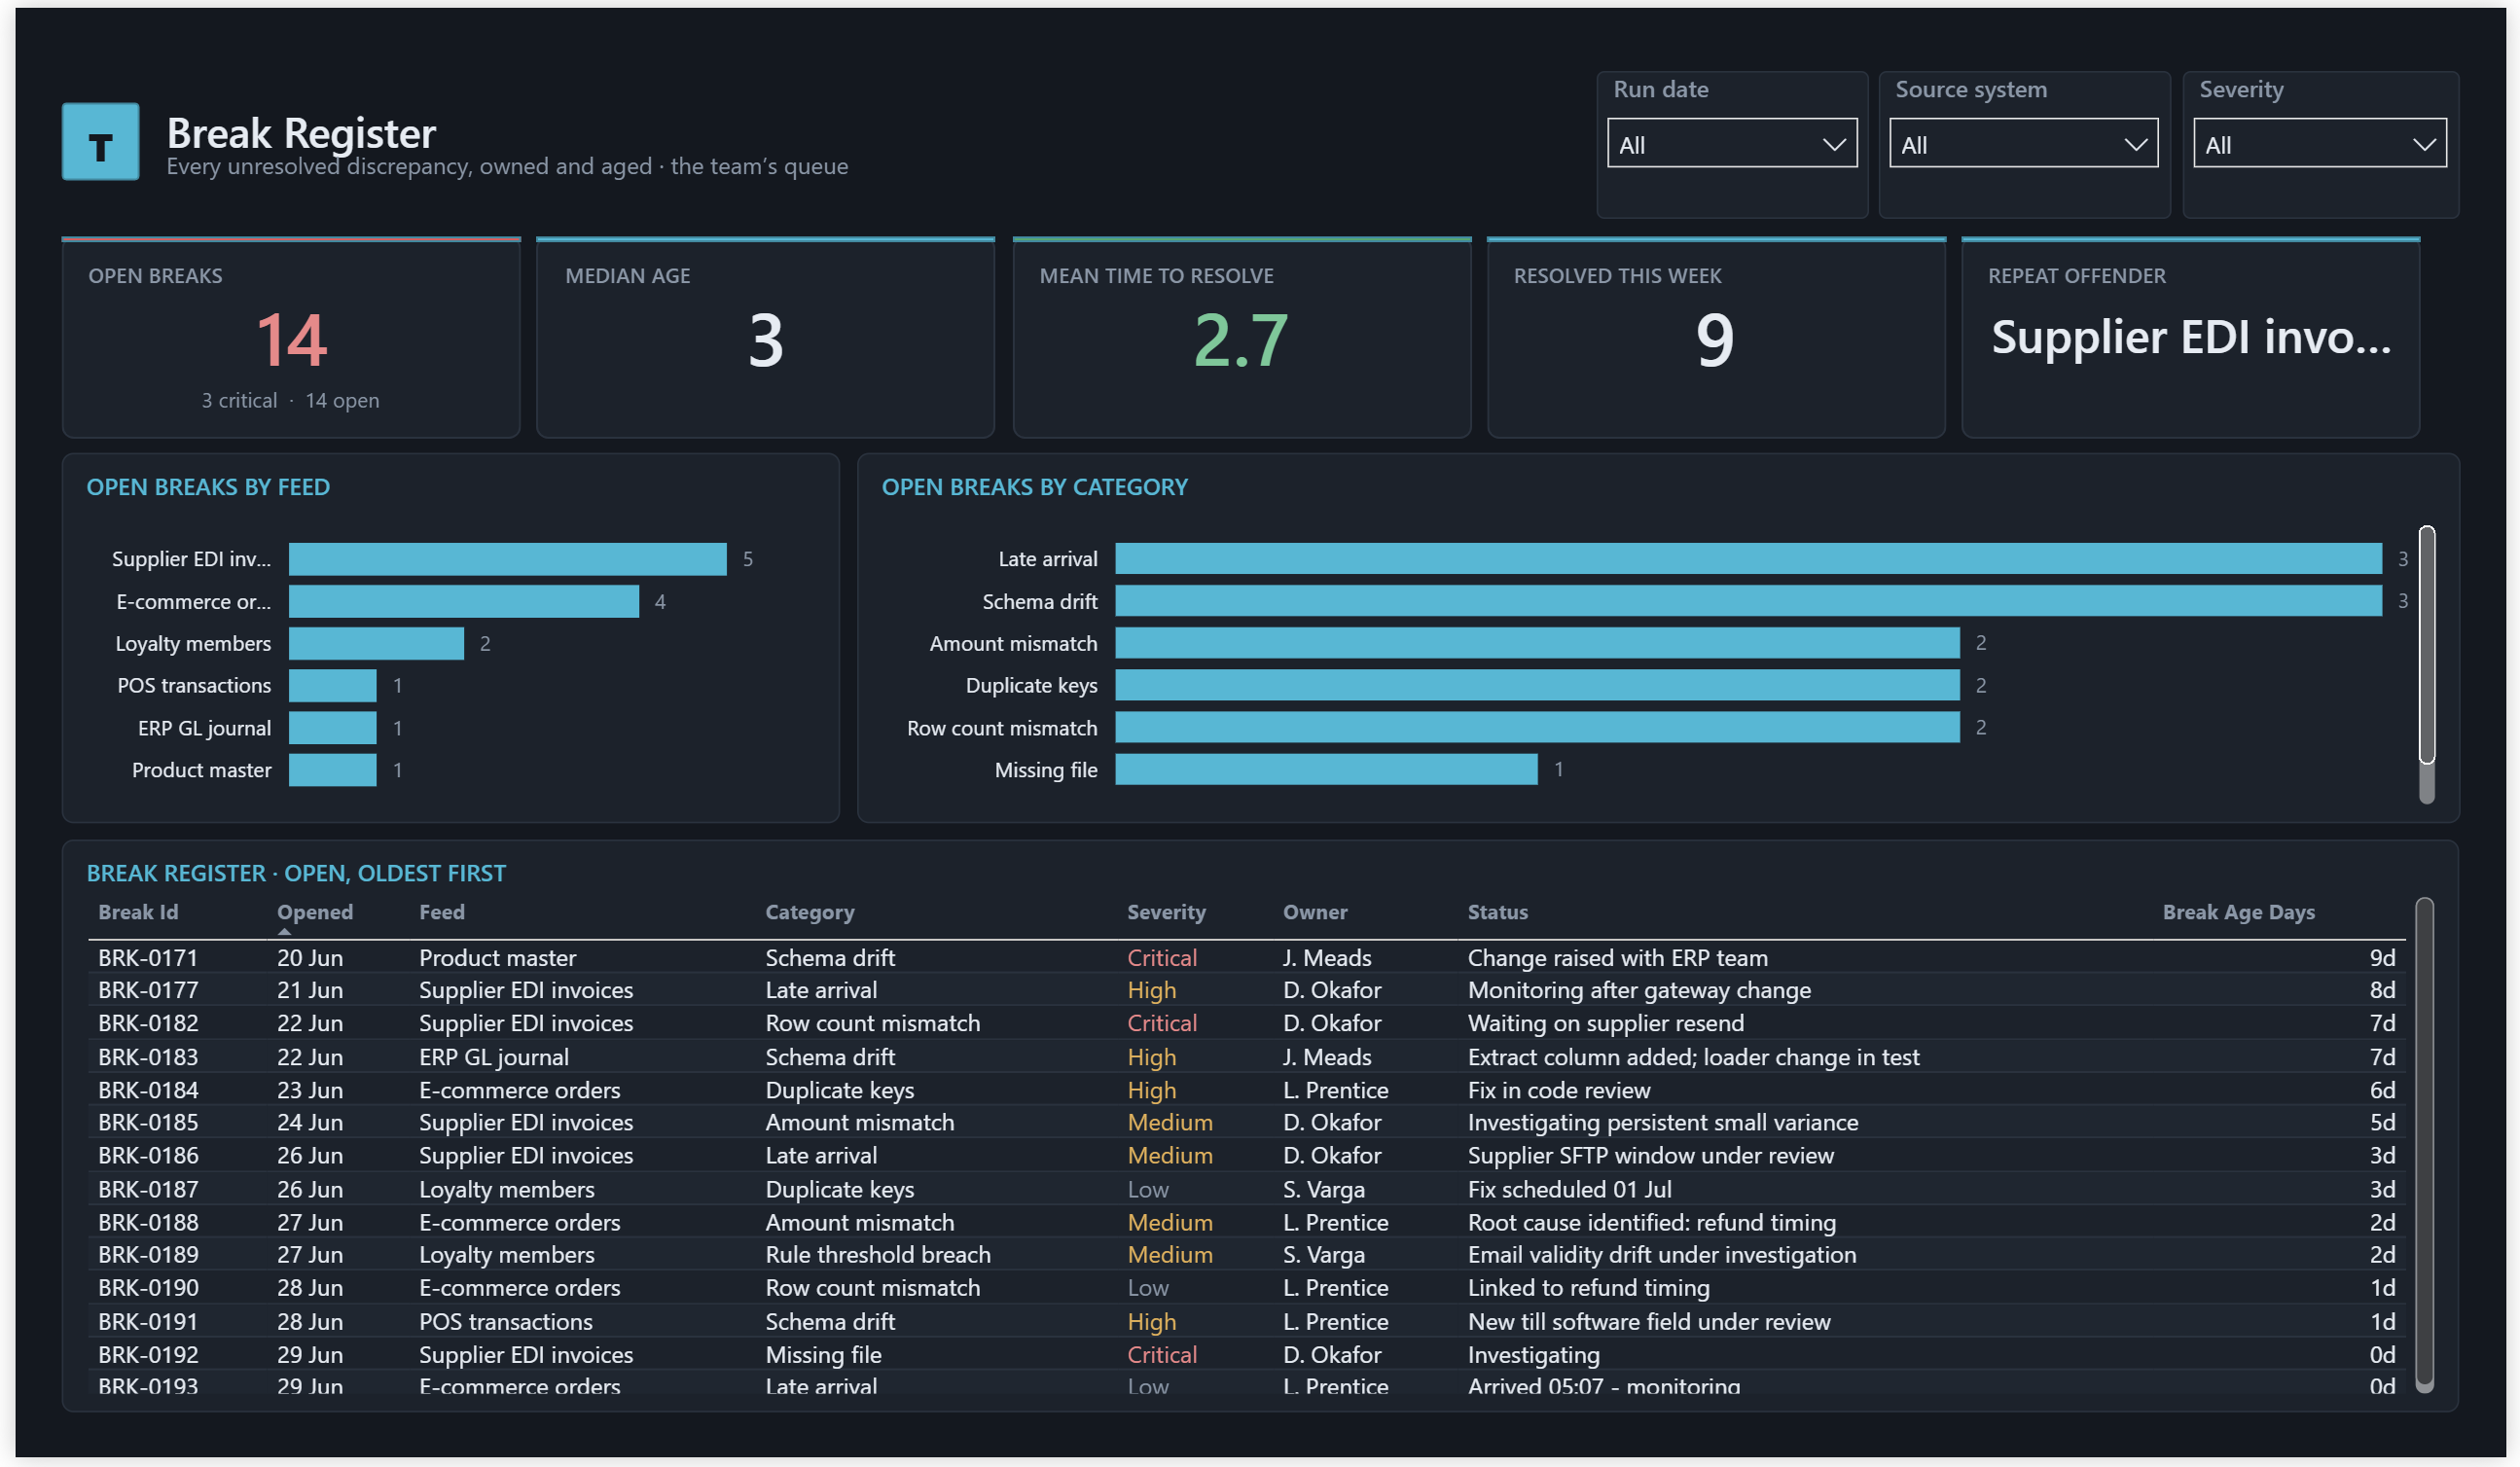2520x1467 pixels.
Task: Click 'Root cause identified: refund timing' status
Action: 1651,1222
